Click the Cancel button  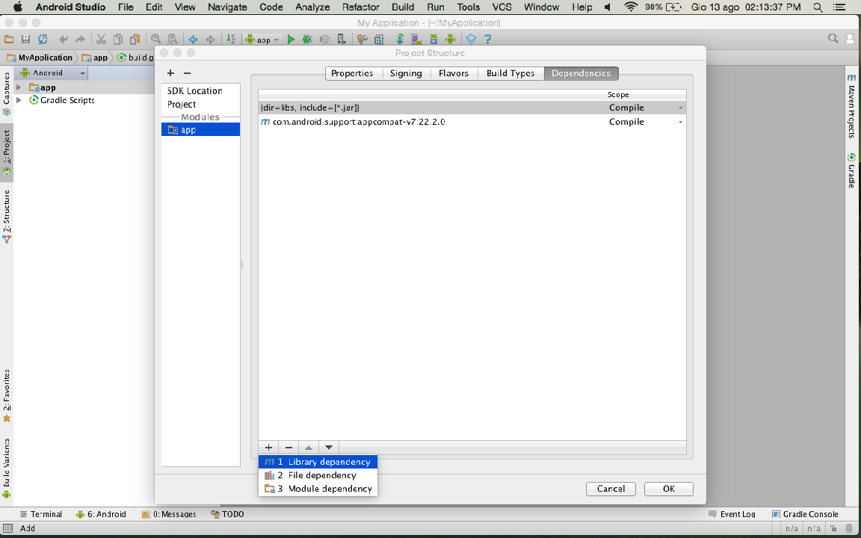point(611,489)
